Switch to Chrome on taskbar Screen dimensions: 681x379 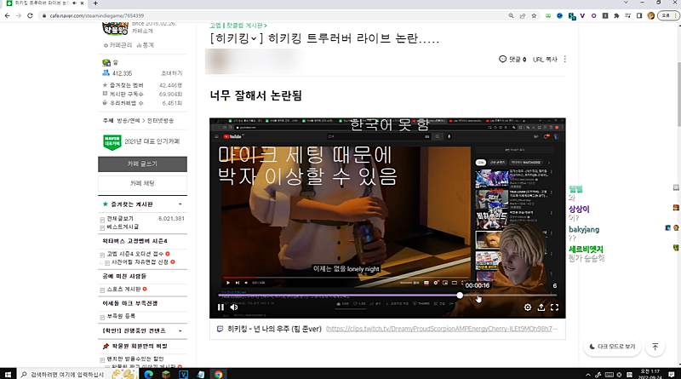pos(218,374)
